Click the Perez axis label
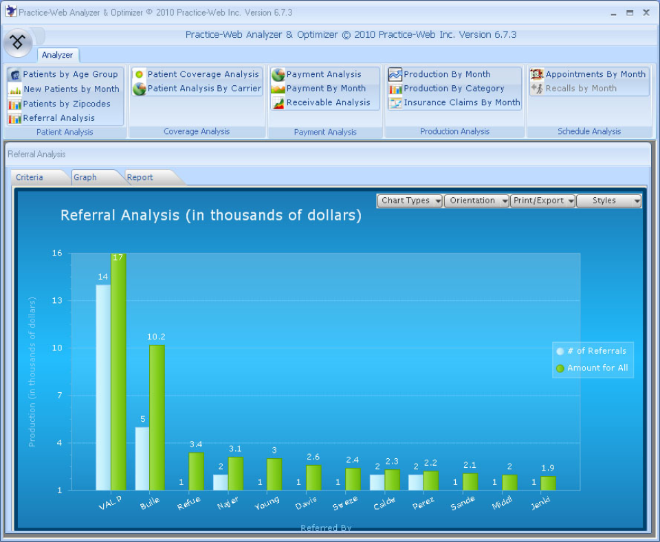Image resolution: width=660 pixels, height=542 pixels. pos(423,503)
